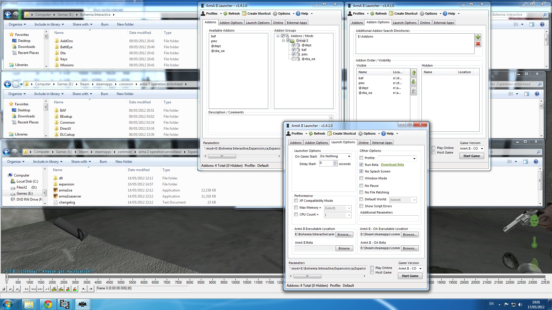Screen dimensions: 552x310
Task: Click Start Game in the front launcher
Action: click(x=410, y=276)
